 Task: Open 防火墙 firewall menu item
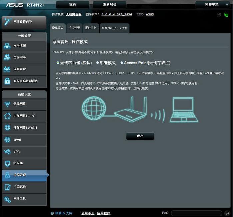24,163
